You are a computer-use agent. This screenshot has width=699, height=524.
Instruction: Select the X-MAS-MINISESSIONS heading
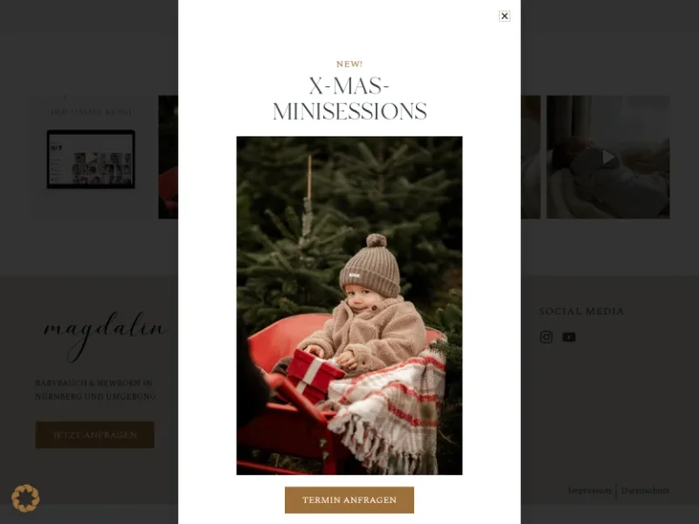pos(349,98)
